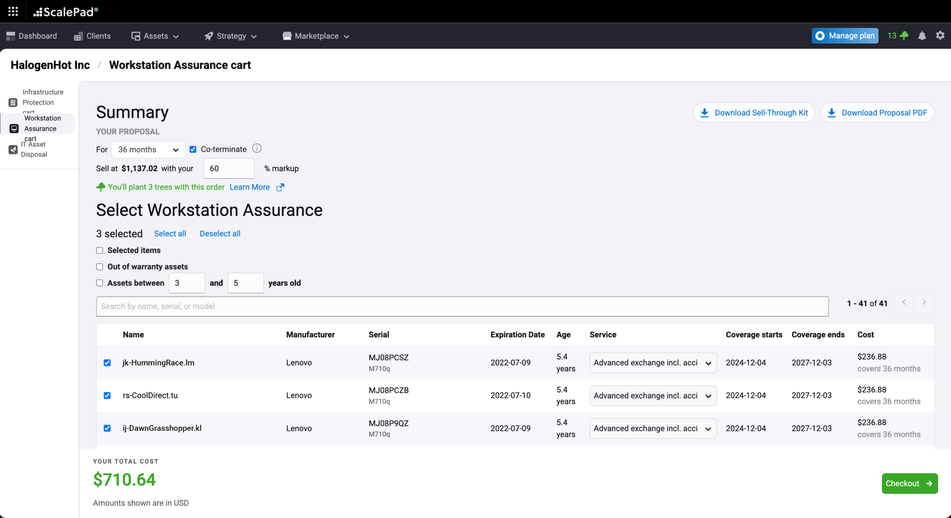Open the app launcher grid icon
The height and width of the screenshot is (518, 951).
(13, 11)
